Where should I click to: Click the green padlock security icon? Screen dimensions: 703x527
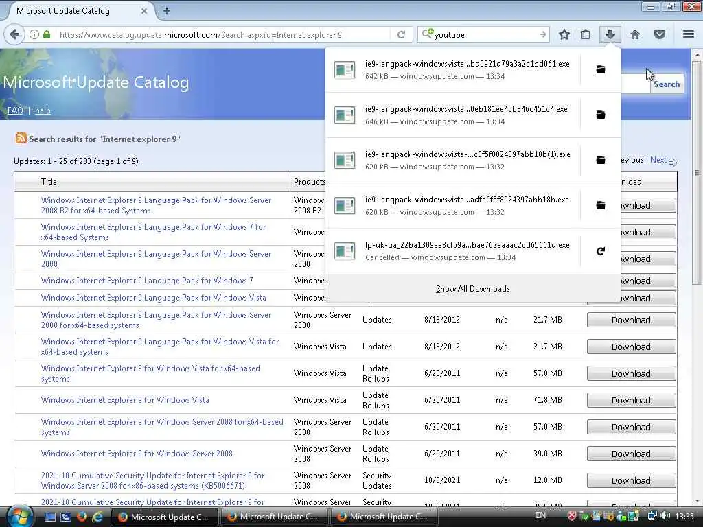pyautogui.click(x=47, y=34)
